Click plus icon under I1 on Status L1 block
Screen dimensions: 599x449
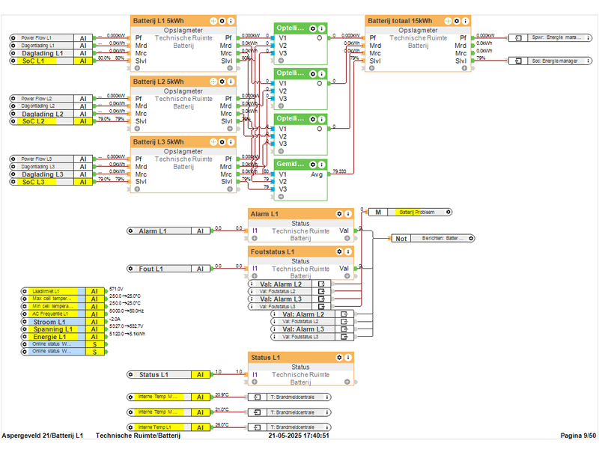[x=255, y=382]
